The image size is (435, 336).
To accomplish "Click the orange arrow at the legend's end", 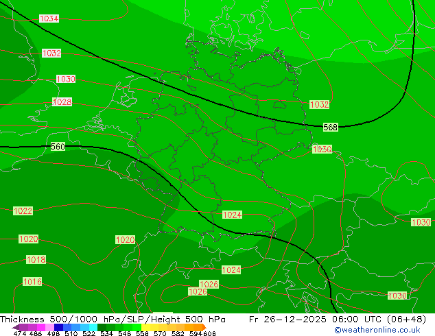I will tap(204, 327).
